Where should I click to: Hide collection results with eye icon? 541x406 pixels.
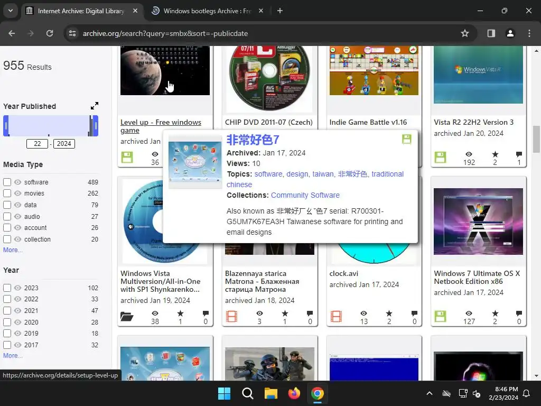pyautogui.click(x=17, y=239)
